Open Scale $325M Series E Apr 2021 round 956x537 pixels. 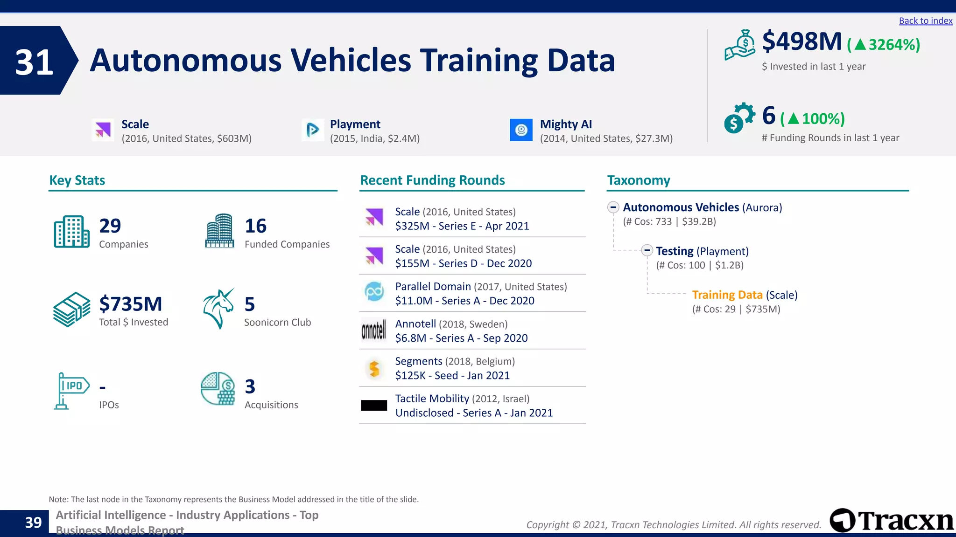tap(472, 219)
